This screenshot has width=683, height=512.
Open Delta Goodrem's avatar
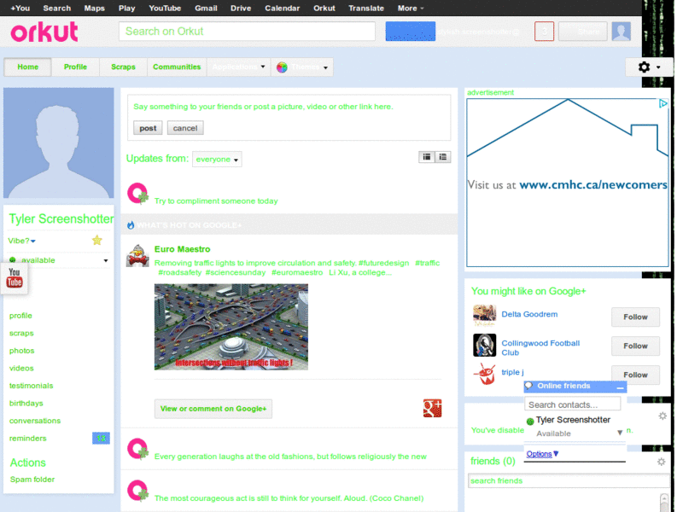[x=484, y=316]
